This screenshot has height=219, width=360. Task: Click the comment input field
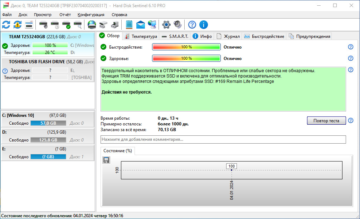tap(223, 139)
